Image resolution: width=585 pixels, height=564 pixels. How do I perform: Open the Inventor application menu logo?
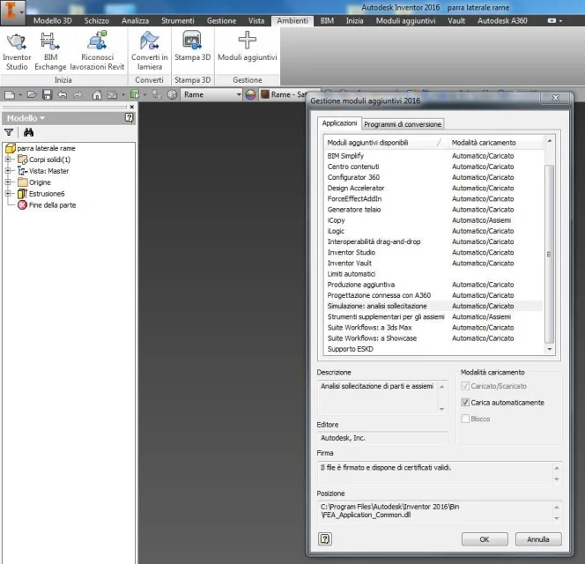tap(12, 12)
